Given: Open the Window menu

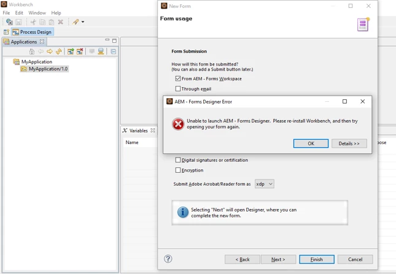Looking at the screenshot, I should (x=37, y=13).
